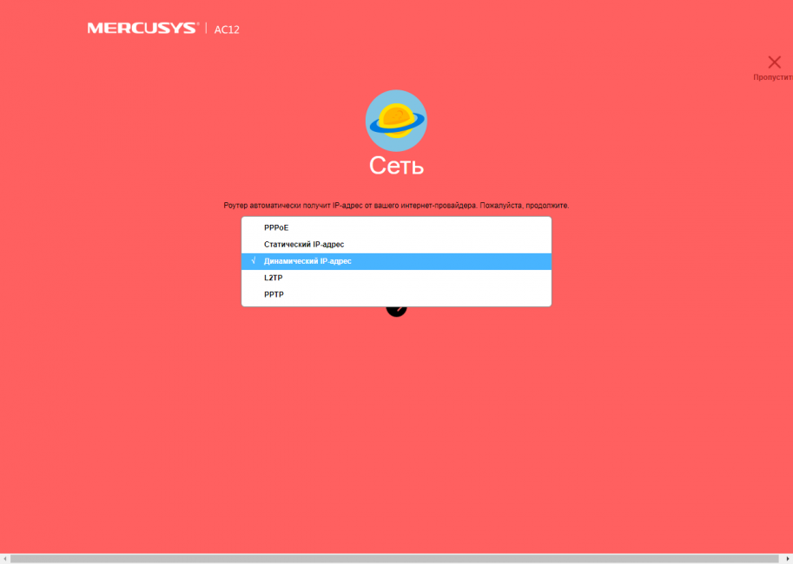Image resolution: width=793 pixels, height=564 pixels.
Task: Choose PPTP connection type
Action: 396,295
